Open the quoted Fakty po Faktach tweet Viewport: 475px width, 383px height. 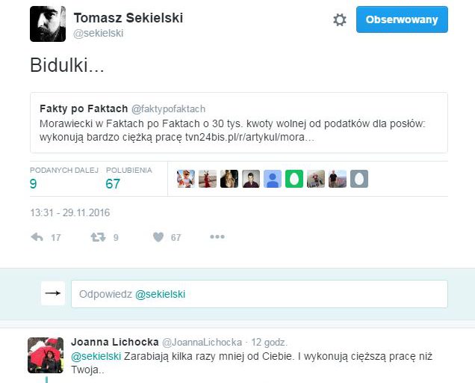[239, 122]
